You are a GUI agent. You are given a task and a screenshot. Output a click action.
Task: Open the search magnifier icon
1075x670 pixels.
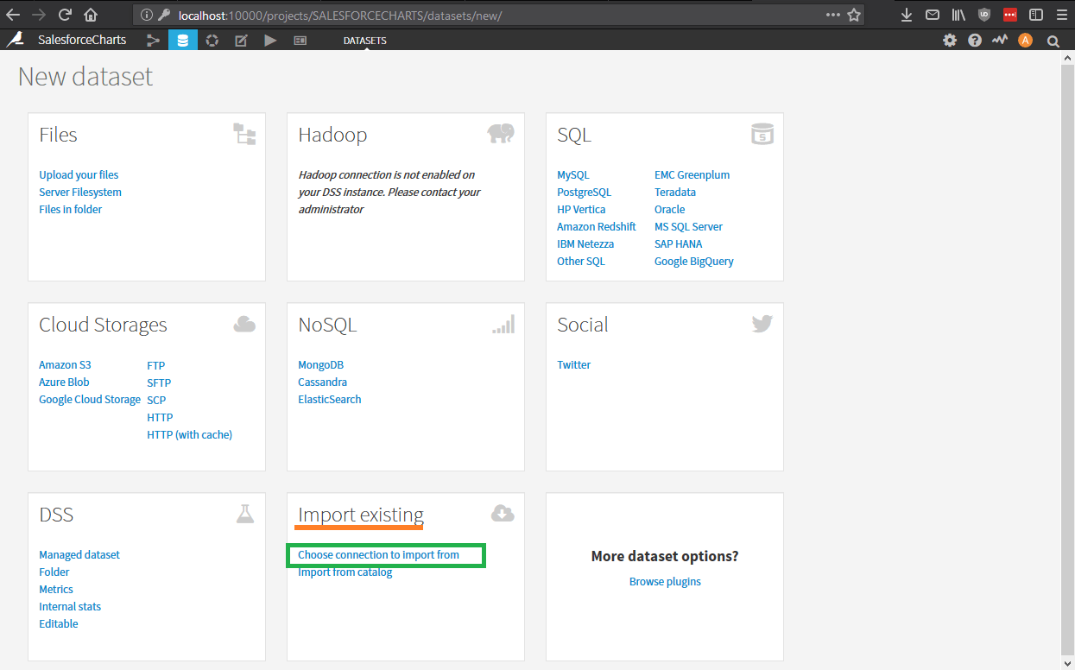1053,40
